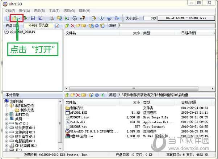Click the image pane horizontal scrollbar thumb
Image resolution: width=218 pixels, height=159 pixels.
click(134, 88)
